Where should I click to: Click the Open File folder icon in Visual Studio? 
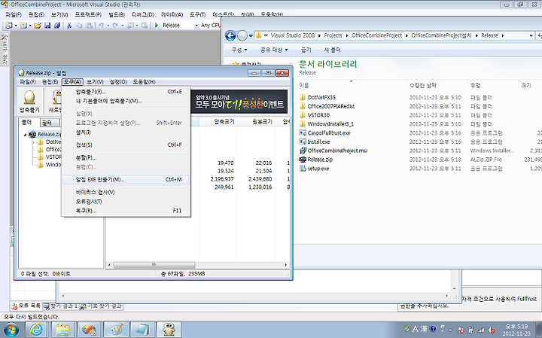tap(38, 26)
